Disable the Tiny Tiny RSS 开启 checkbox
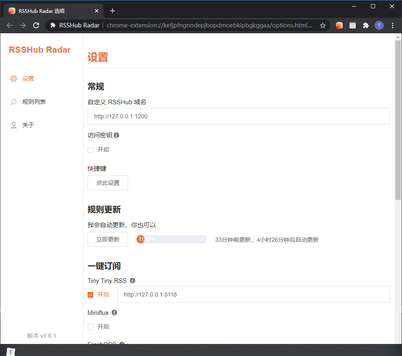The height and width of the screenshot is (356, 402). (x=90, y=295)
